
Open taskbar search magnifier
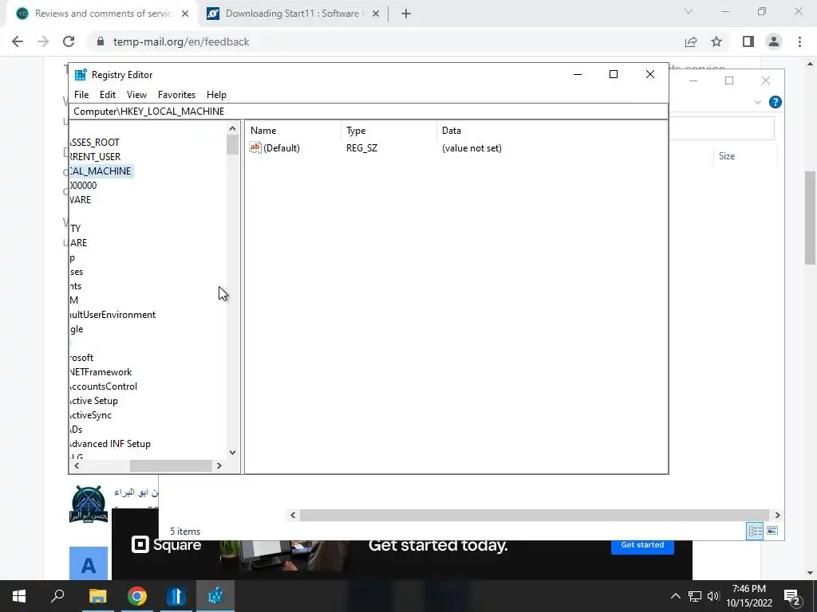click(x=57, y=596)
